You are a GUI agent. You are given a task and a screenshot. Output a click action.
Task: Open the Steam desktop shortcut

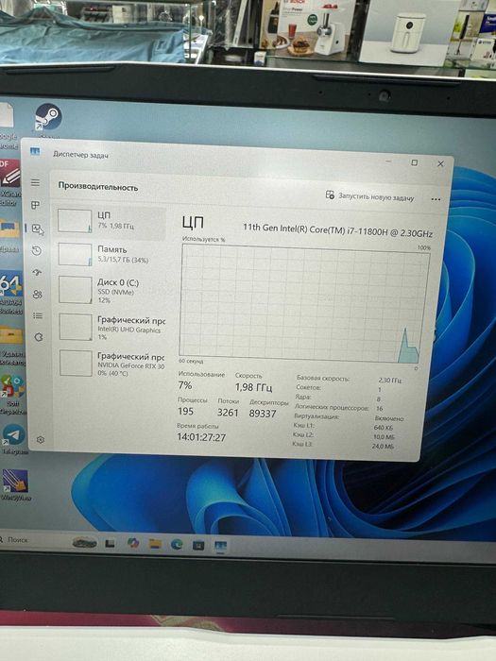pyautogui.click(x=48, y=118)
